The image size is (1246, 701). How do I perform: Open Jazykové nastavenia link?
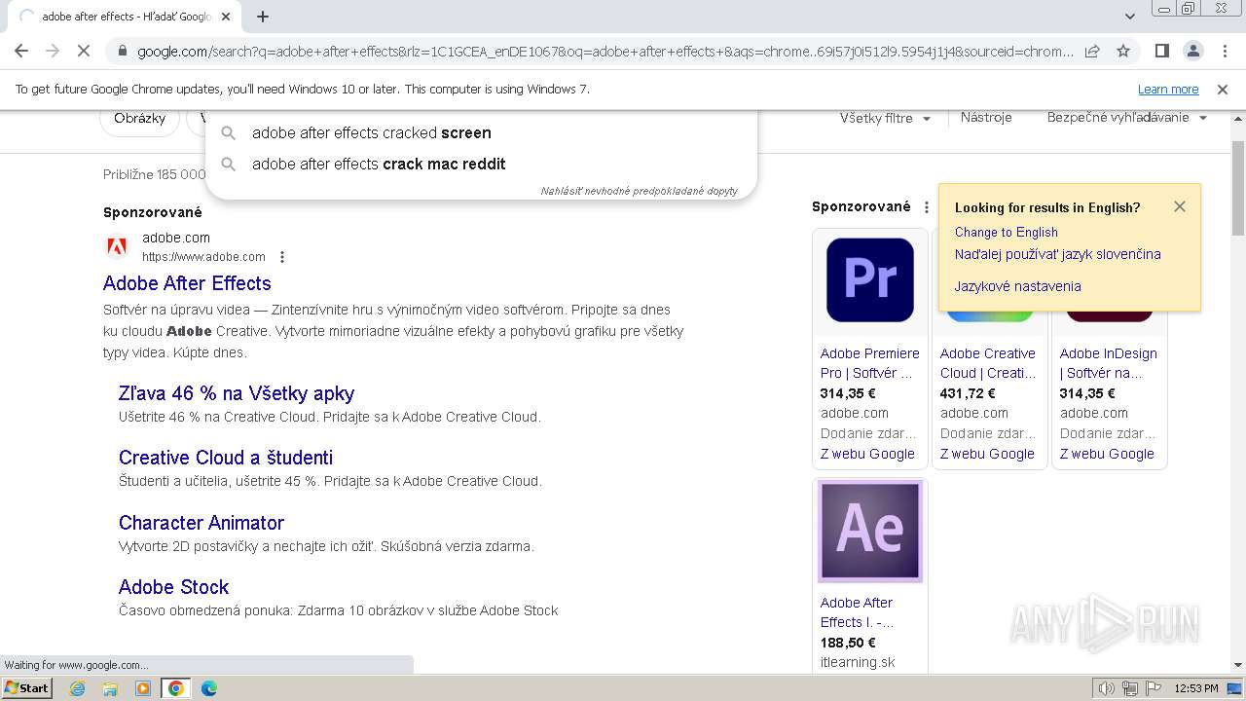[x=1017, y=286]
